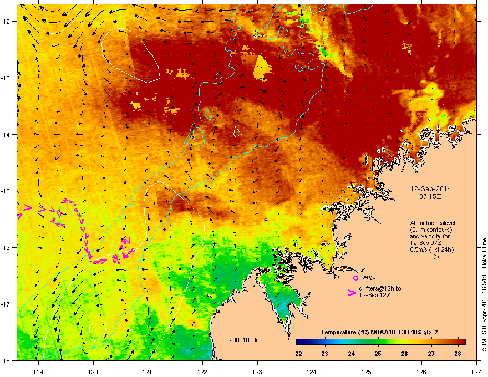
Task: Click the magenta drifter arrow legend symbol
Action: tap(352, 293)
